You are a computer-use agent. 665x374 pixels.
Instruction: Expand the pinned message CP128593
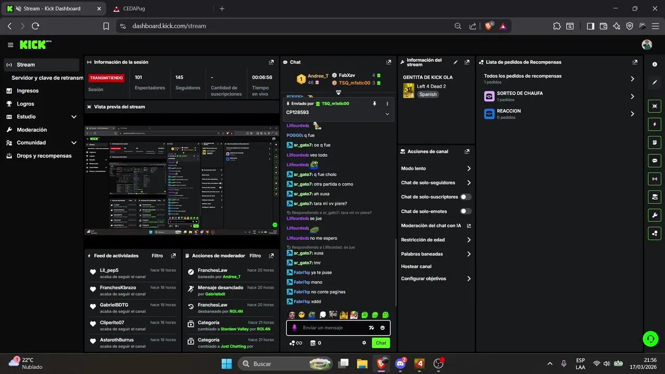[387, 113]
